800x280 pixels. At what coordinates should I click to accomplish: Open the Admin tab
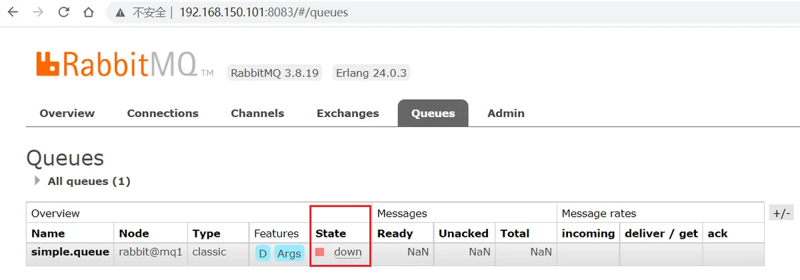coord(506,113)
